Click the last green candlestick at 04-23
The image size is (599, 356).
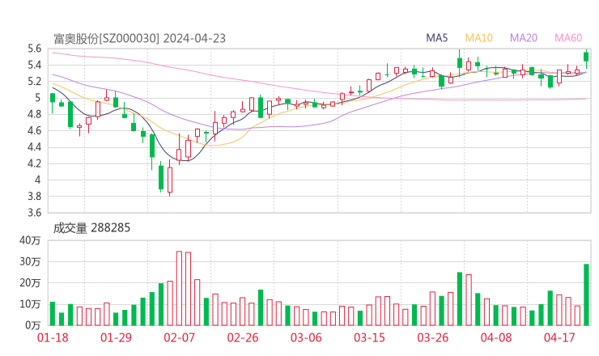click(586, 57)
